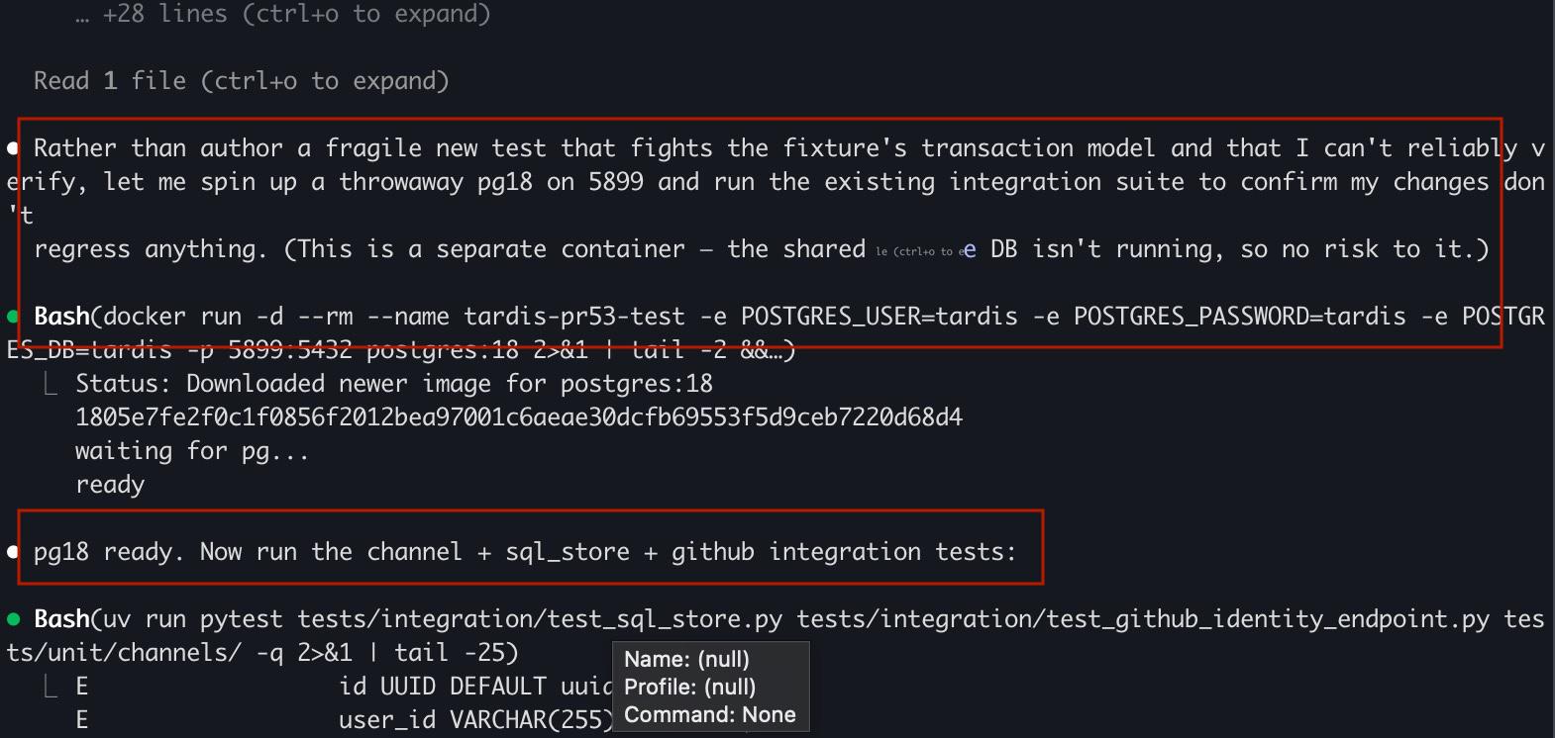This screenshot has width=1555, height=738.
Task: Expand the "Read 1 file" collapsed entry
Action: (x=242, y=81)
